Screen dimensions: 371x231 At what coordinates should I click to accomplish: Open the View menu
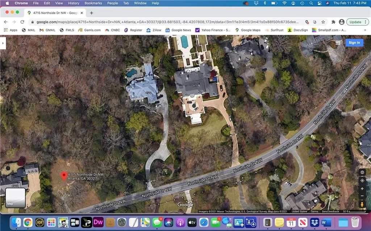[x=59, y=3]
